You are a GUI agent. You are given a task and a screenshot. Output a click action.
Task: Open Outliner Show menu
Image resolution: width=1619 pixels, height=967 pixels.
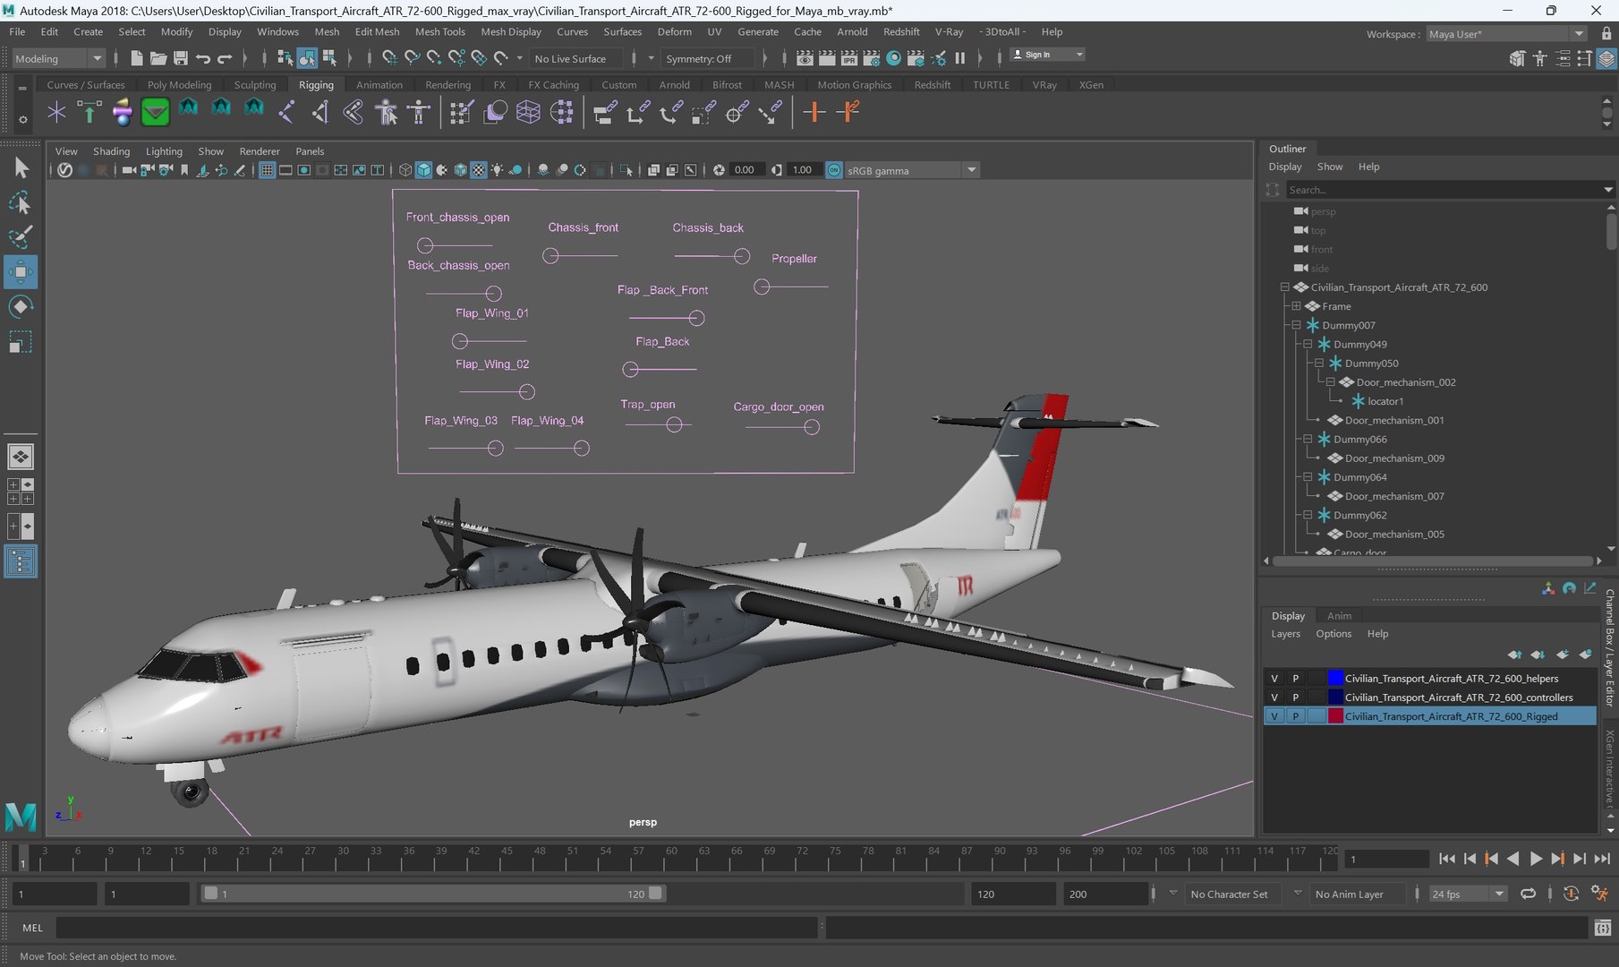1329,167
